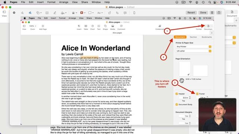Select the Sketch tool in Markup toolbar
239x134 pixels.
pos(22,13)
